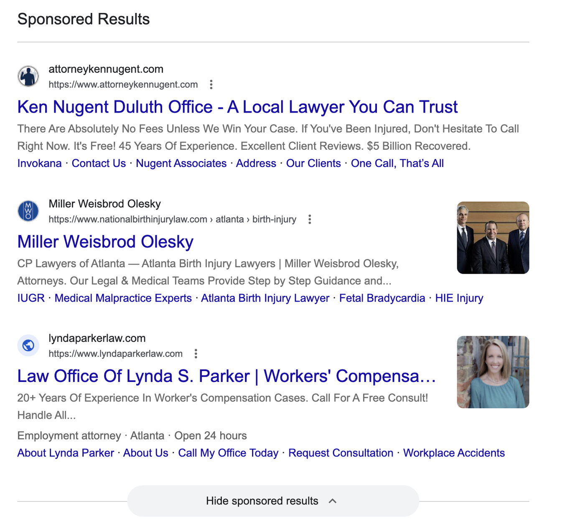Screen dimensions: 585x525
Task: Open the Miller Weisbrod Olesky headline link
Action: 105,242
